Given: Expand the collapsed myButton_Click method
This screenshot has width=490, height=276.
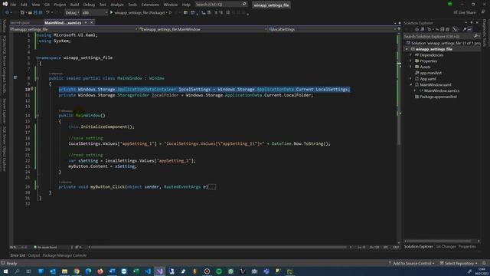Looking at the screenshot, I should pyautogui.click(x=38, y=186).
